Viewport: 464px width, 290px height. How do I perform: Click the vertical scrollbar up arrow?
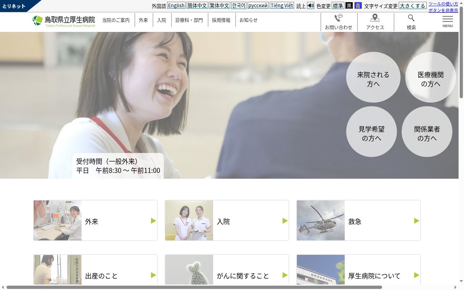461,3
